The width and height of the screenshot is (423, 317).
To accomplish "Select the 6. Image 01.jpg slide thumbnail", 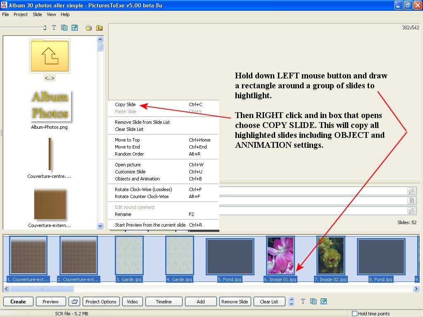I will point(280,255).
